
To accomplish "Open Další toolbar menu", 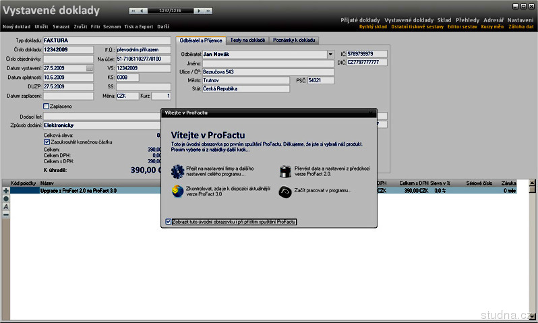I will click(x=163, y=26).
